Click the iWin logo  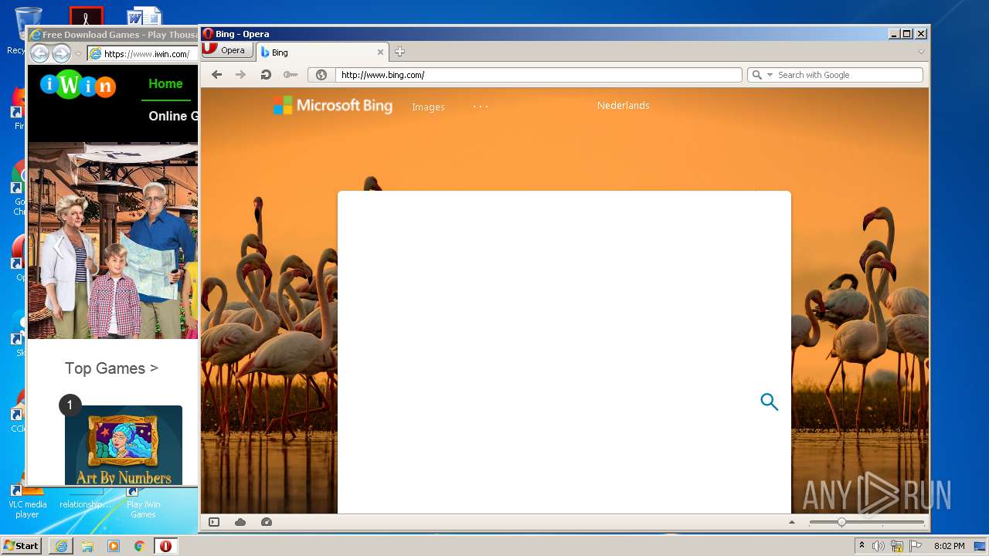[x=78, y=84]
